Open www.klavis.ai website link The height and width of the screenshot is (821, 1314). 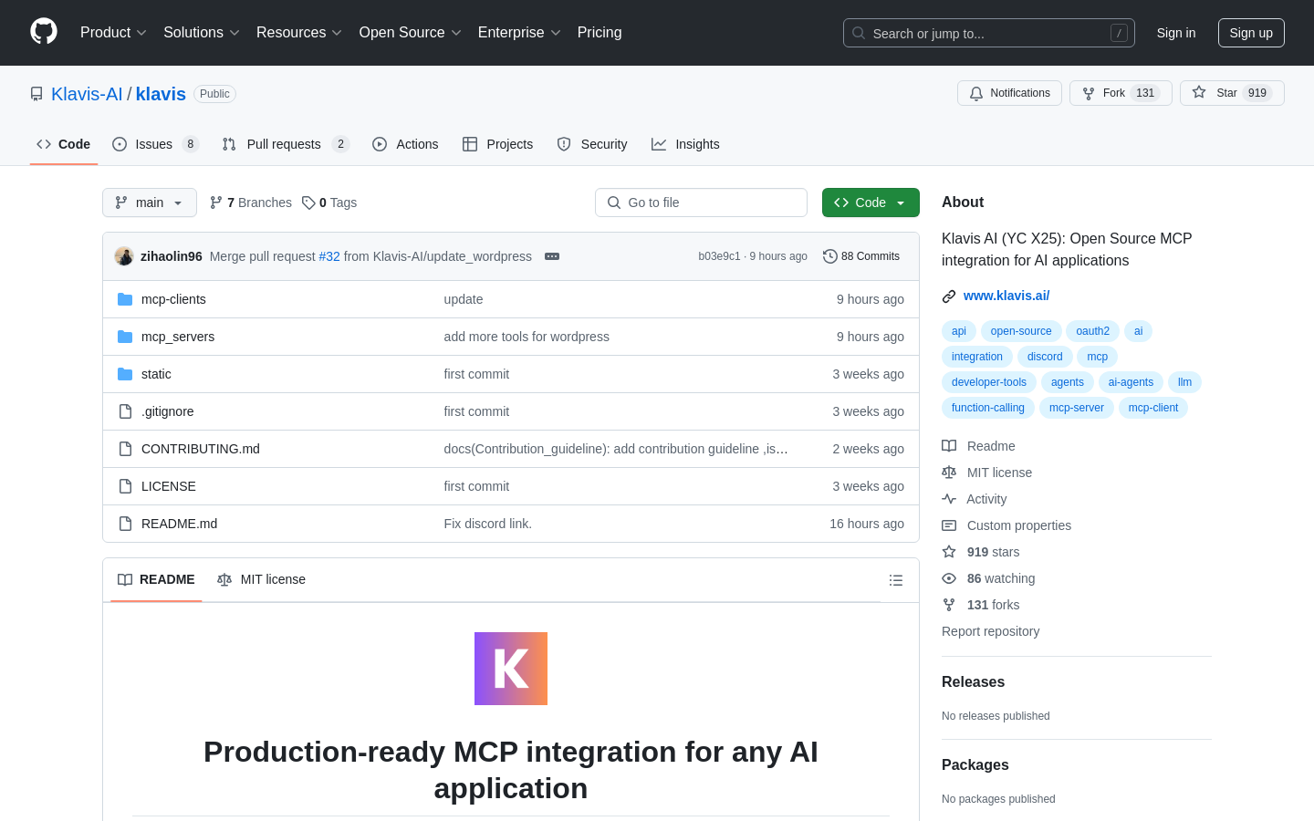pyautogui.click(x=1006, y=296)
